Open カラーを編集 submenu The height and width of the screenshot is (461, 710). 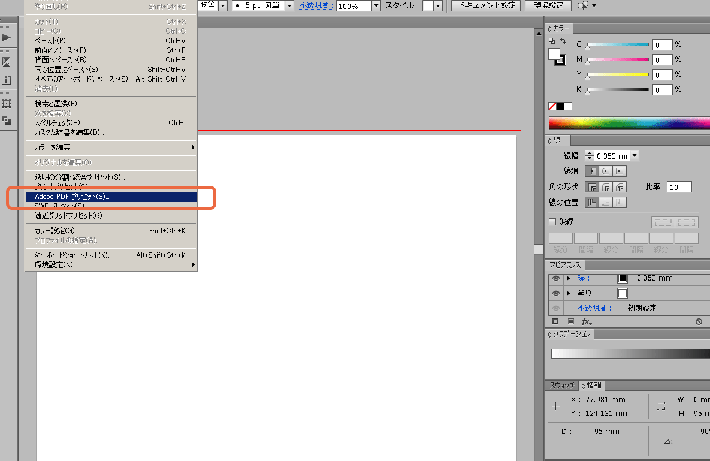click(111, 147)
